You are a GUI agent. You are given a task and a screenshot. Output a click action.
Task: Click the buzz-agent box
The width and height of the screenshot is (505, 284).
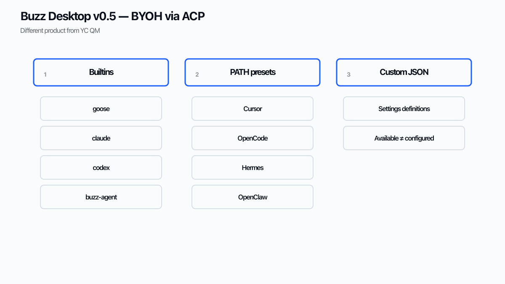coord(101,197)
